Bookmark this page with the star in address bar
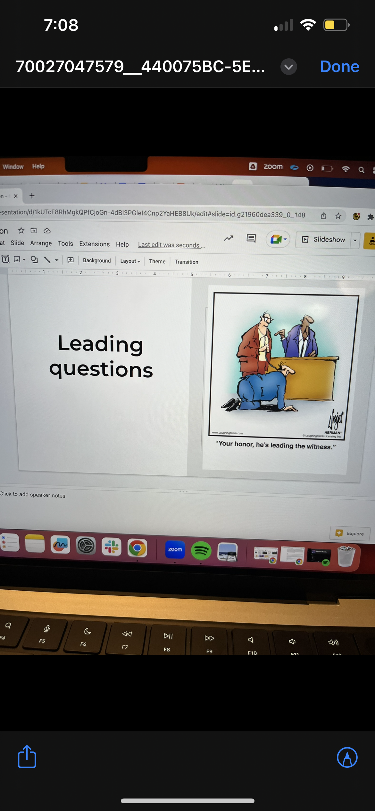 click(x=338, y=216)
